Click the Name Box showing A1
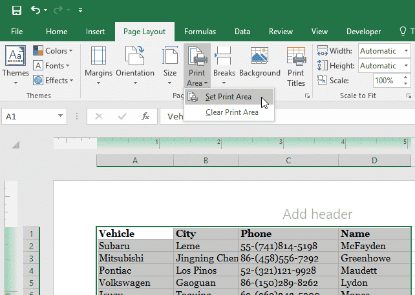 pyautogui.click(x=28, y=116)
